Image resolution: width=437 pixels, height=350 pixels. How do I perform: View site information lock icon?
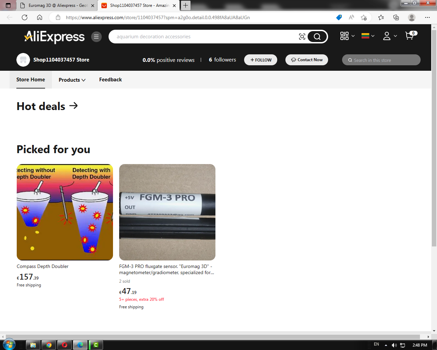click(x=58, y=17)
